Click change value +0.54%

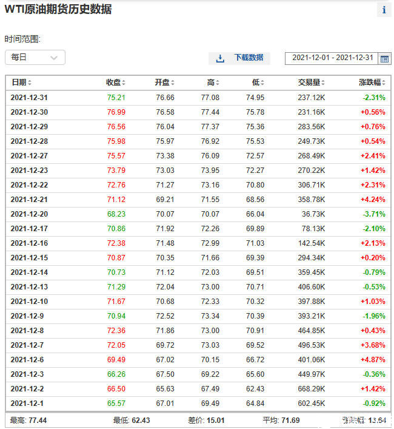[373, 141]
